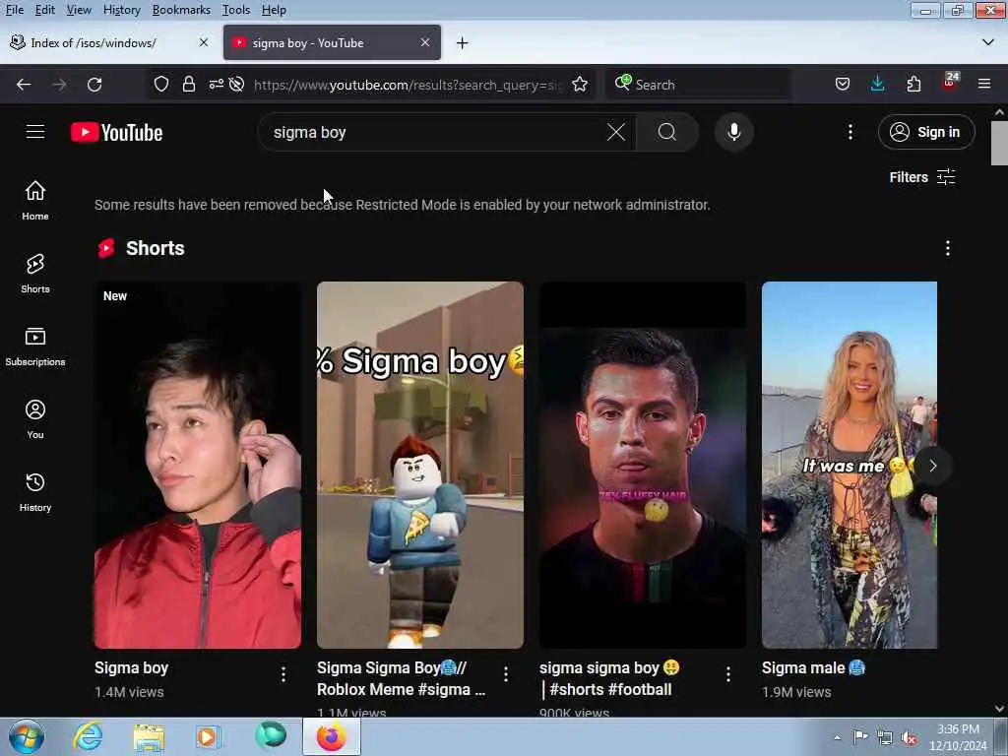The width and height of the screenshot is (1008, 756).
Task: Open the Firefox extensions puzzle icon
Action: [x=913, y=85]
